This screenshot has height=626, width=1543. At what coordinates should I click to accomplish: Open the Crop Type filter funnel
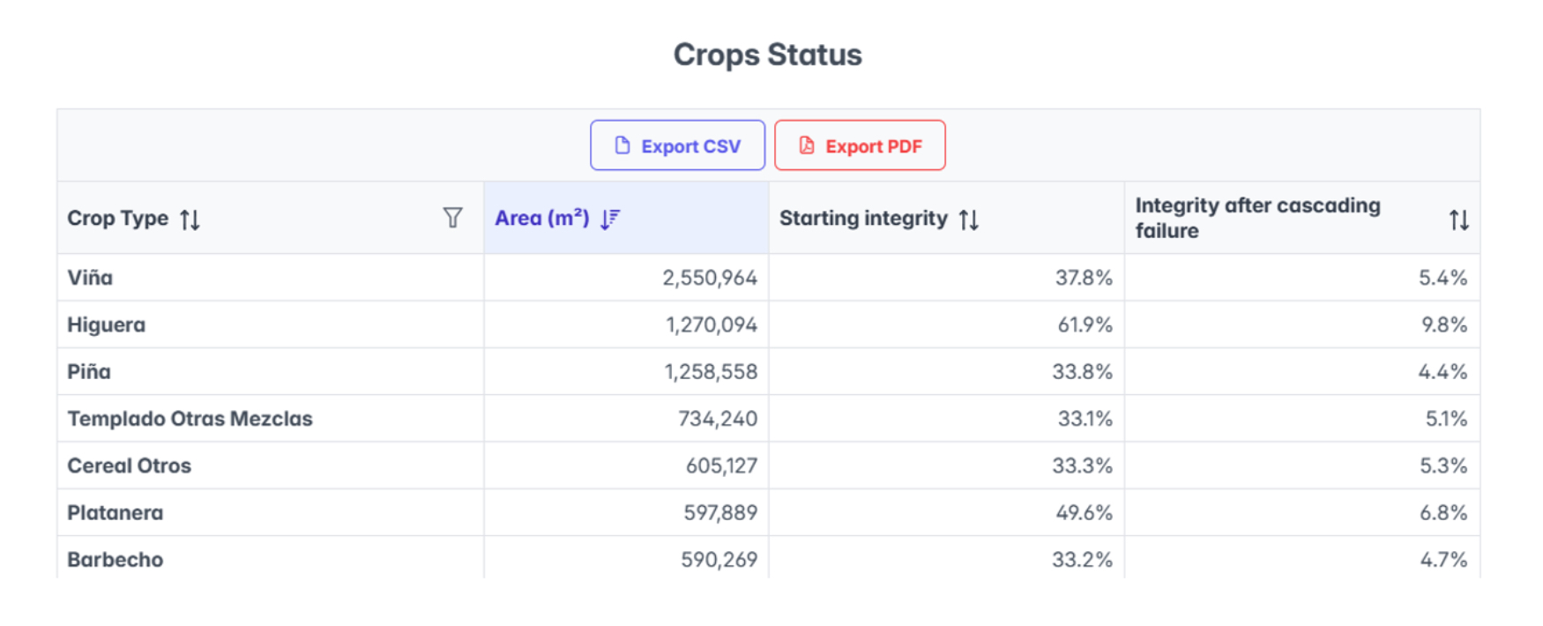point(452,218)
